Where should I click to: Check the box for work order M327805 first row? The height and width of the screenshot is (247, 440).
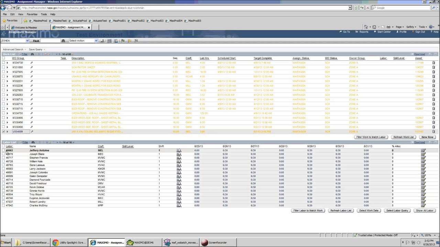3,72
